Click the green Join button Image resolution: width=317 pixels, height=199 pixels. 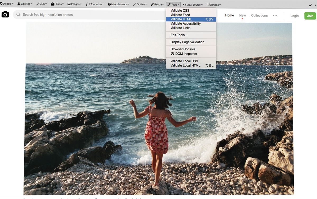coord(310,16)
